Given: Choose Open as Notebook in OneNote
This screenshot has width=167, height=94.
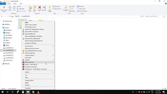Looking at the screenshot, I should pyautogui.click(x=38, y=36).
